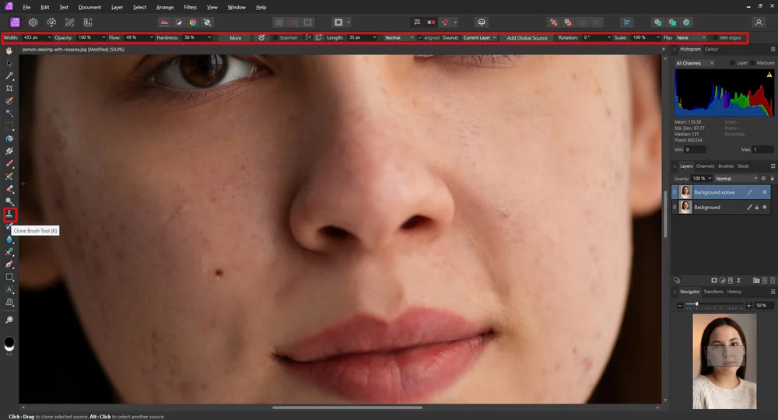The image size is (778, 420).
Task: Click the Group Layers folder icon
Action: 756,281
